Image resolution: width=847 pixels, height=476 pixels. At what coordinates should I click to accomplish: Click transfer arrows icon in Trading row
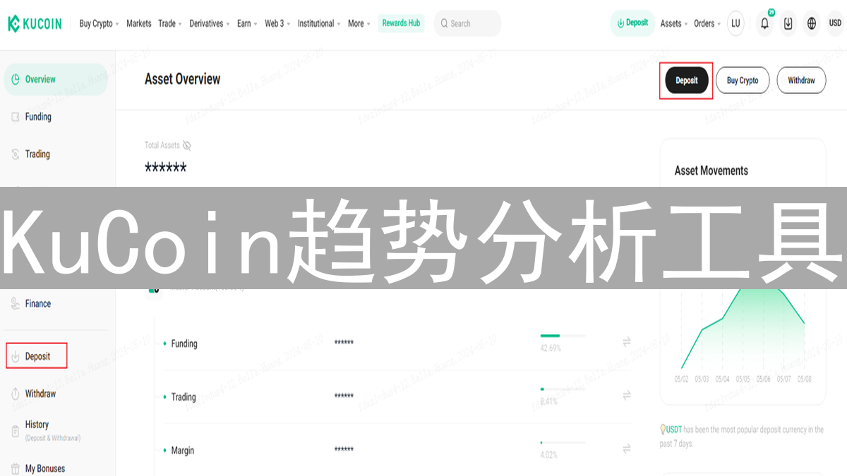[626, 396]
